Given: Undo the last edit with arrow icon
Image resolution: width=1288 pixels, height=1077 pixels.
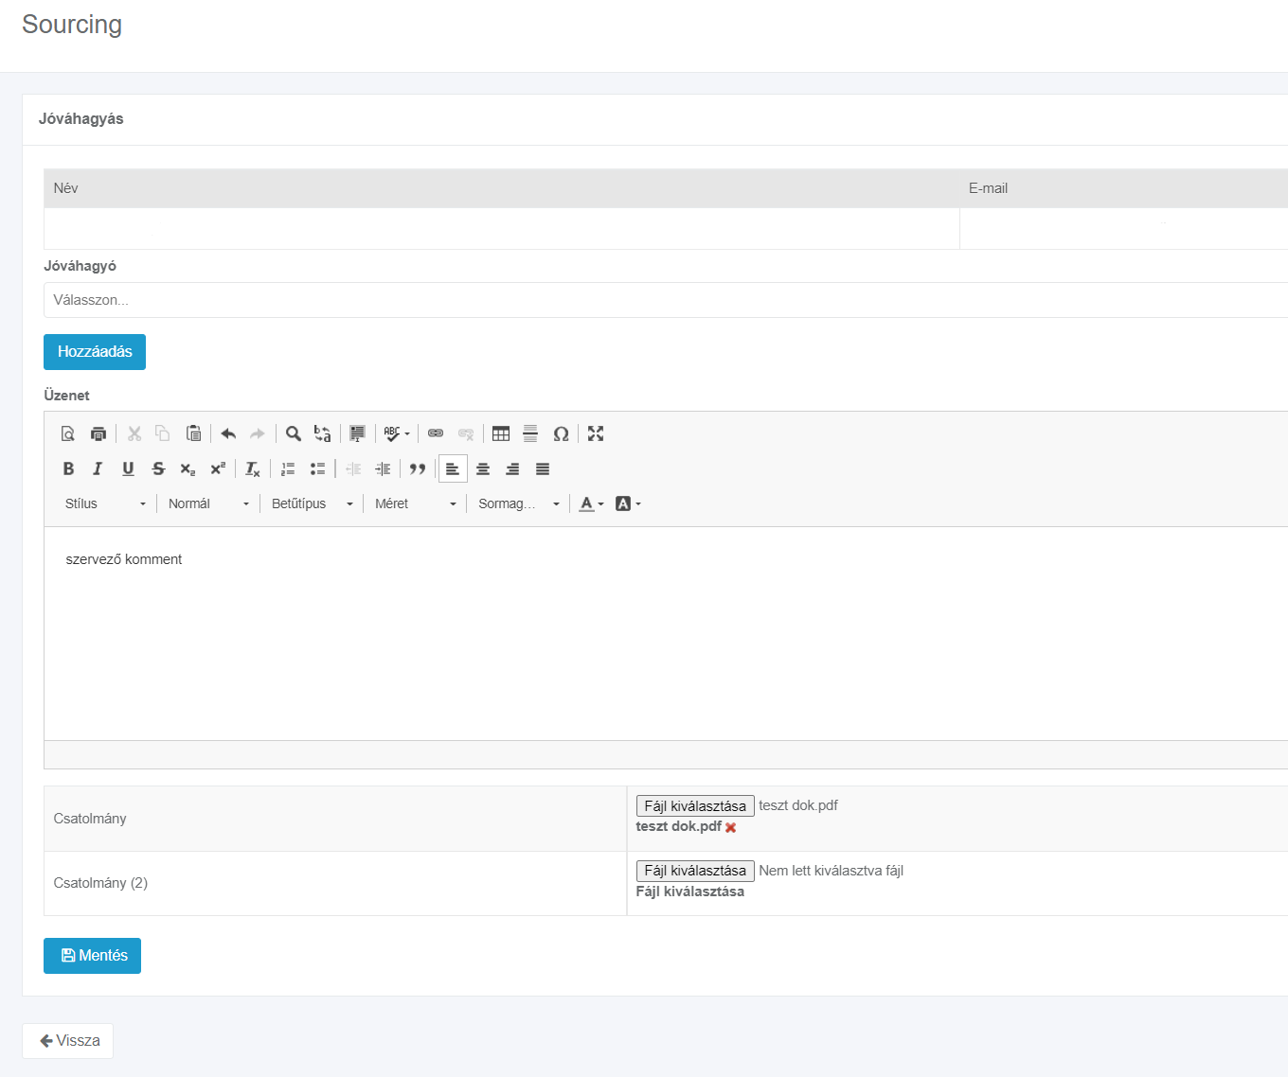Looking at the screenshot, I should pos(228,433).
